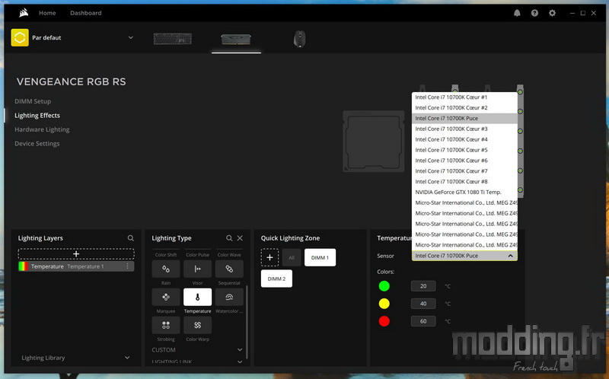Choose the Visor lighting effect

coord(197,269)
